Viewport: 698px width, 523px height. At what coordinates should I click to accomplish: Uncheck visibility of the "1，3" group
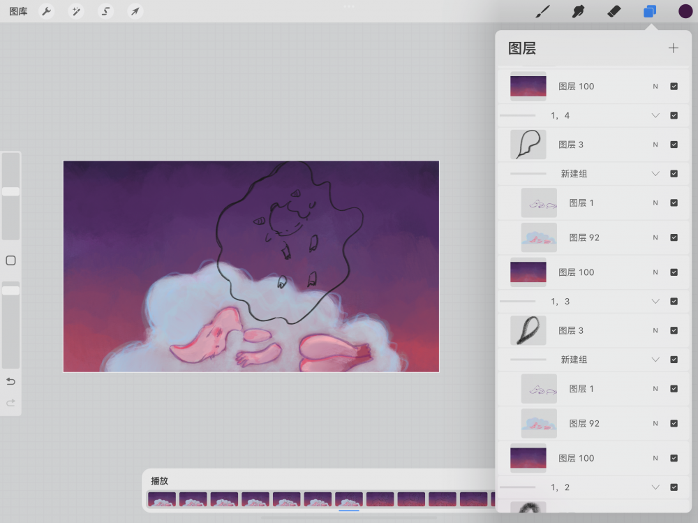674,302
